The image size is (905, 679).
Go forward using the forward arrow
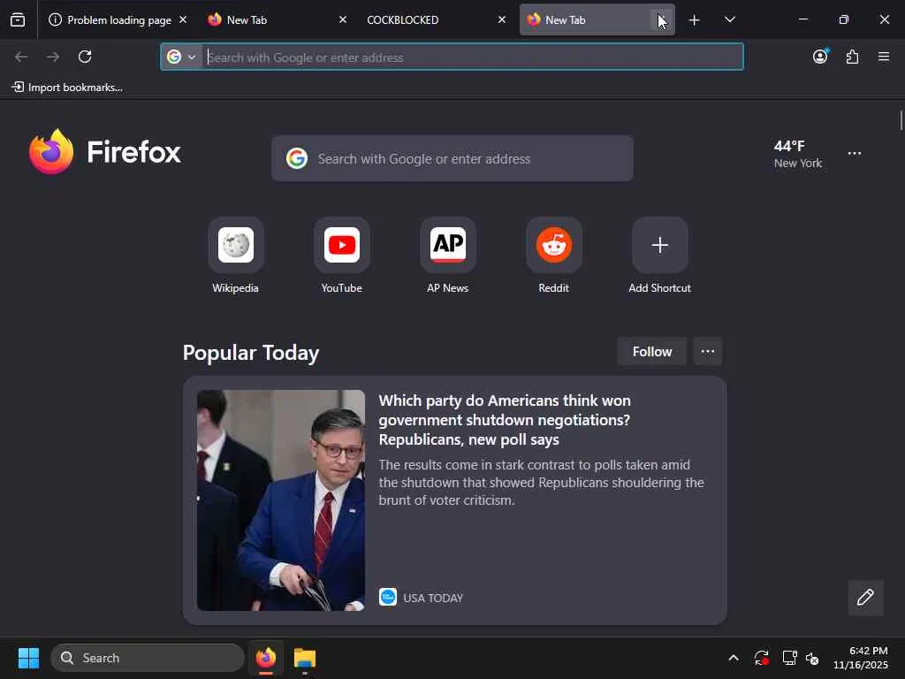(x=53, y=57)
